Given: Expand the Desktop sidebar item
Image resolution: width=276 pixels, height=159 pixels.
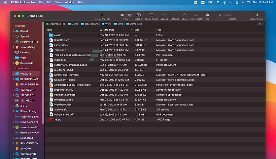Looking at the screenshot, I should pyautogui.click(x=14, y=52).
